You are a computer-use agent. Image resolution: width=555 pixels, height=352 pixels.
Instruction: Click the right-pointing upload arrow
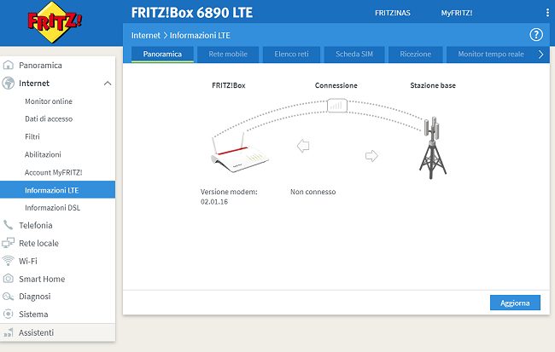point(371,155)
